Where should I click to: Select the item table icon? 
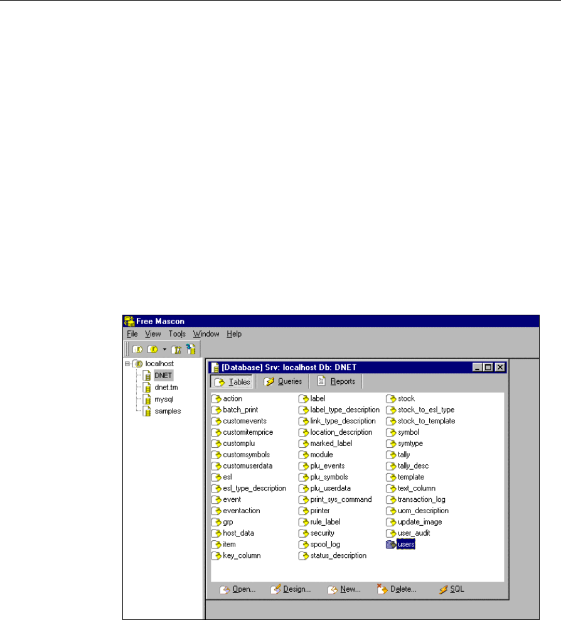(x=216, y=545)
